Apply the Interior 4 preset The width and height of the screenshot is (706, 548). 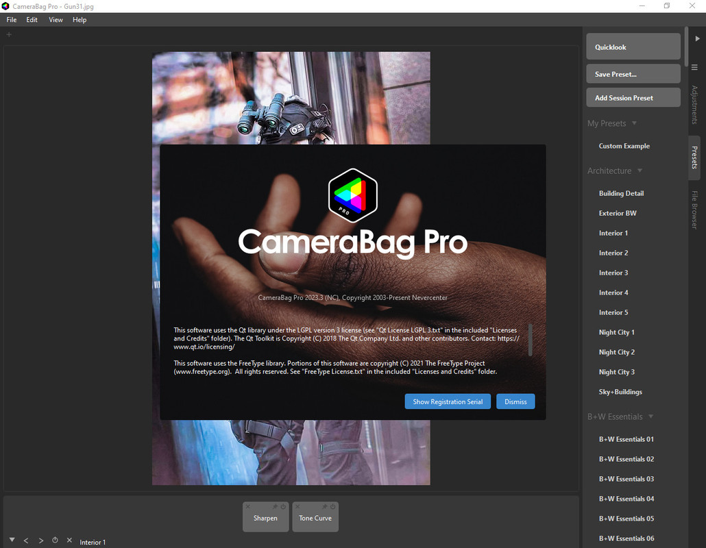(613, 292)
